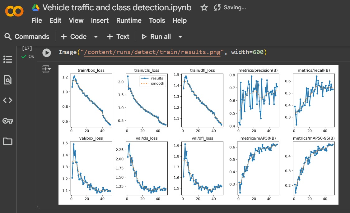The height and width of the screenshot is (213, 350).
Task: Click the metrics/mAP50(B) chart title
Action: [258, 138]
